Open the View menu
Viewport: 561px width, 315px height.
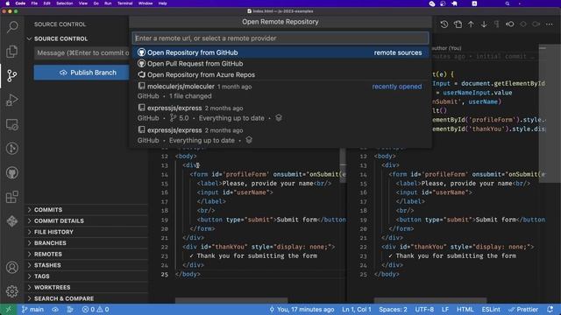click(83, 3)
